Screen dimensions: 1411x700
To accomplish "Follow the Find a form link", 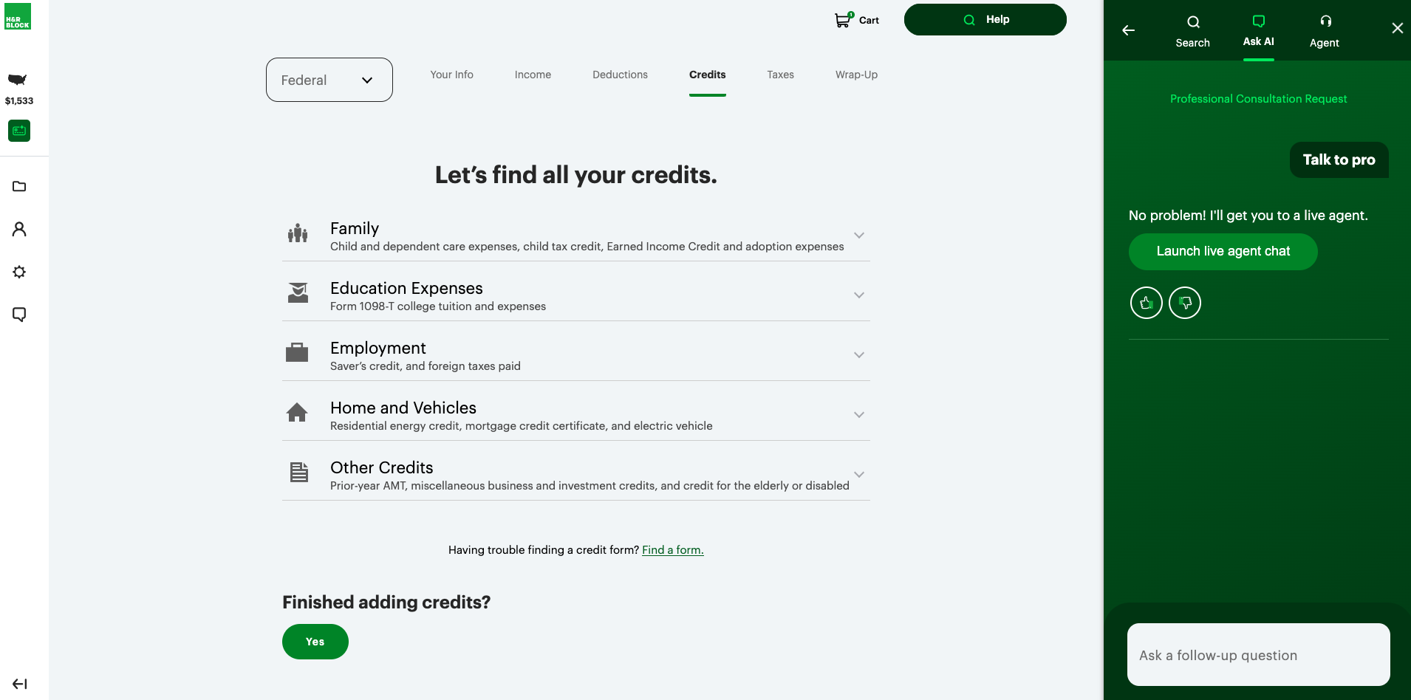I will pyautogui.click(x=672, y=550).
